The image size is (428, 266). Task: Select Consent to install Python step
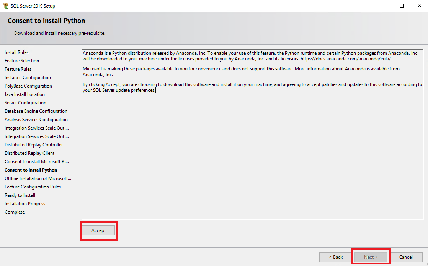coord(31,170)
